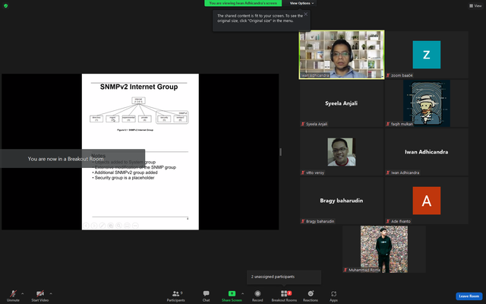Click the '2 unassigned participants' tooltip
The height and width of the screenshot is (304, 486).
pyautogui.click(x=284, y=277)
